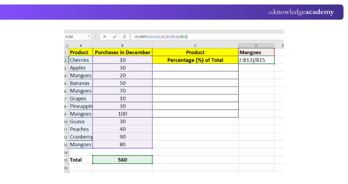Click empty cell C3 under Percentage header

click(195, 67)
